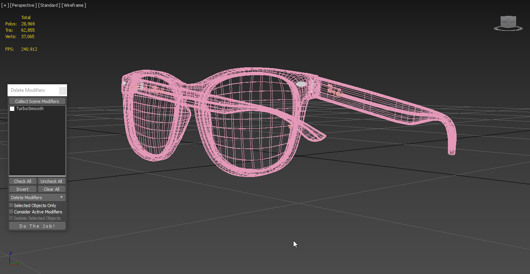Click the Polys count value 28,969
Screen dimensions: 530x274
(28, 24)
